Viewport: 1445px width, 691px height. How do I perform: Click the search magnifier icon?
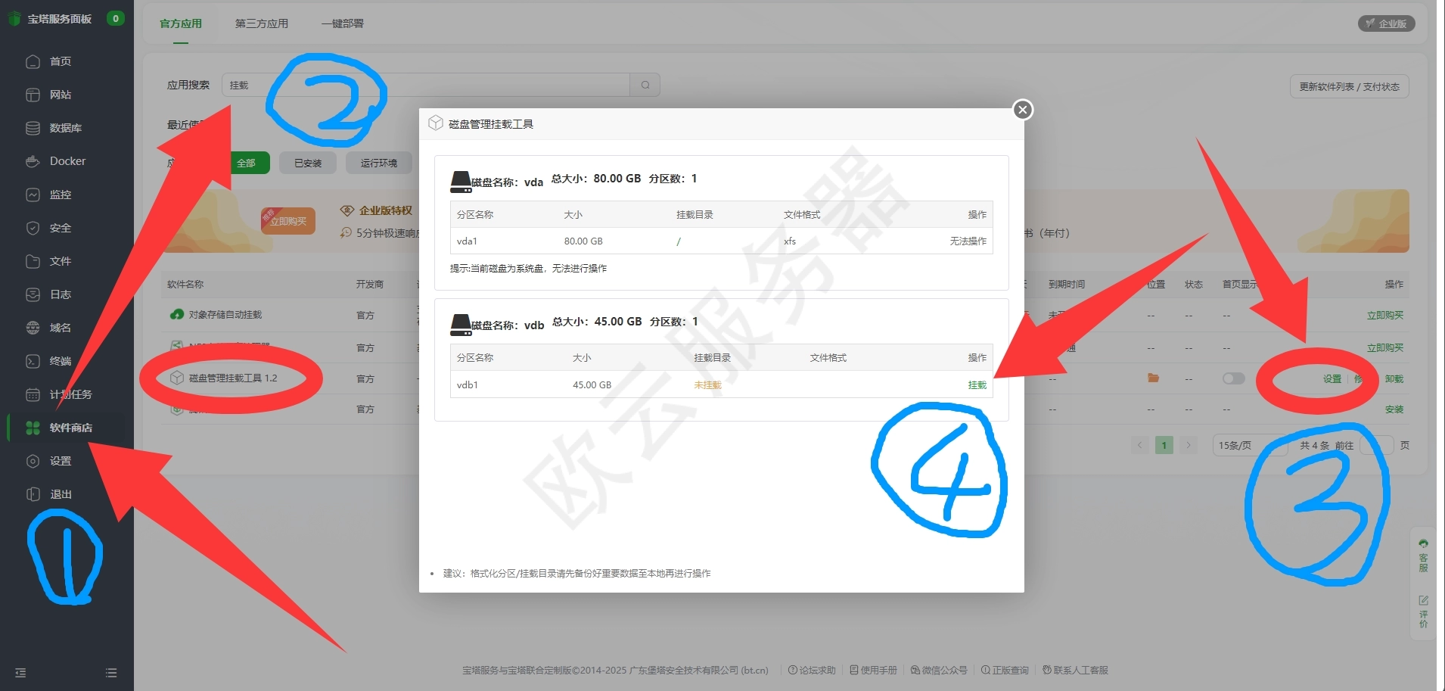pos(644,84)
